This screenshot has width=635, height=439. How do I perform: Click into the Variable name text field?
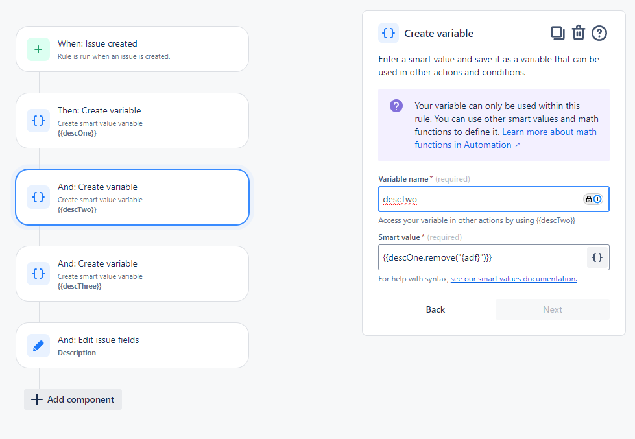[x=480, y=199]
